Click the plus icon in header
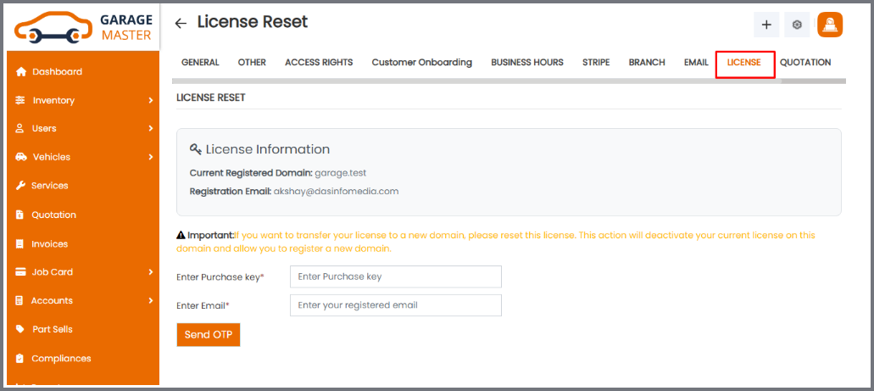 [x=766, y=25]
